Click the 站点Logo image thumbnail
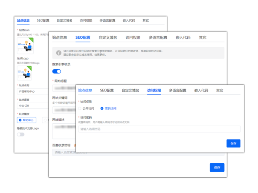The height and width of the screenshot is (193, 258). (x=24, y=73)
